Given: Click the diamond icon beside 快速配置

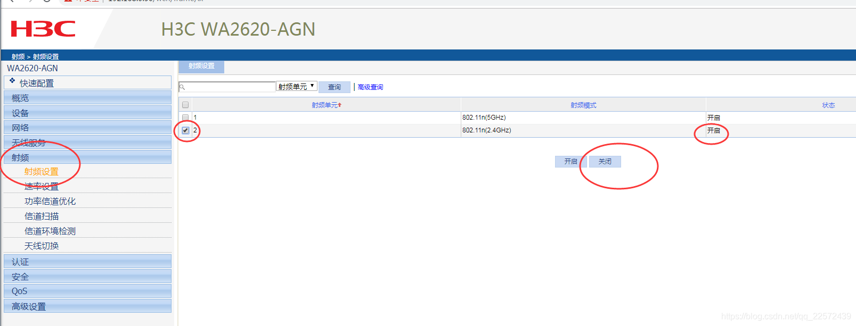Looking at the screenshot, I should pyautogui.click(x=12, y=81).
